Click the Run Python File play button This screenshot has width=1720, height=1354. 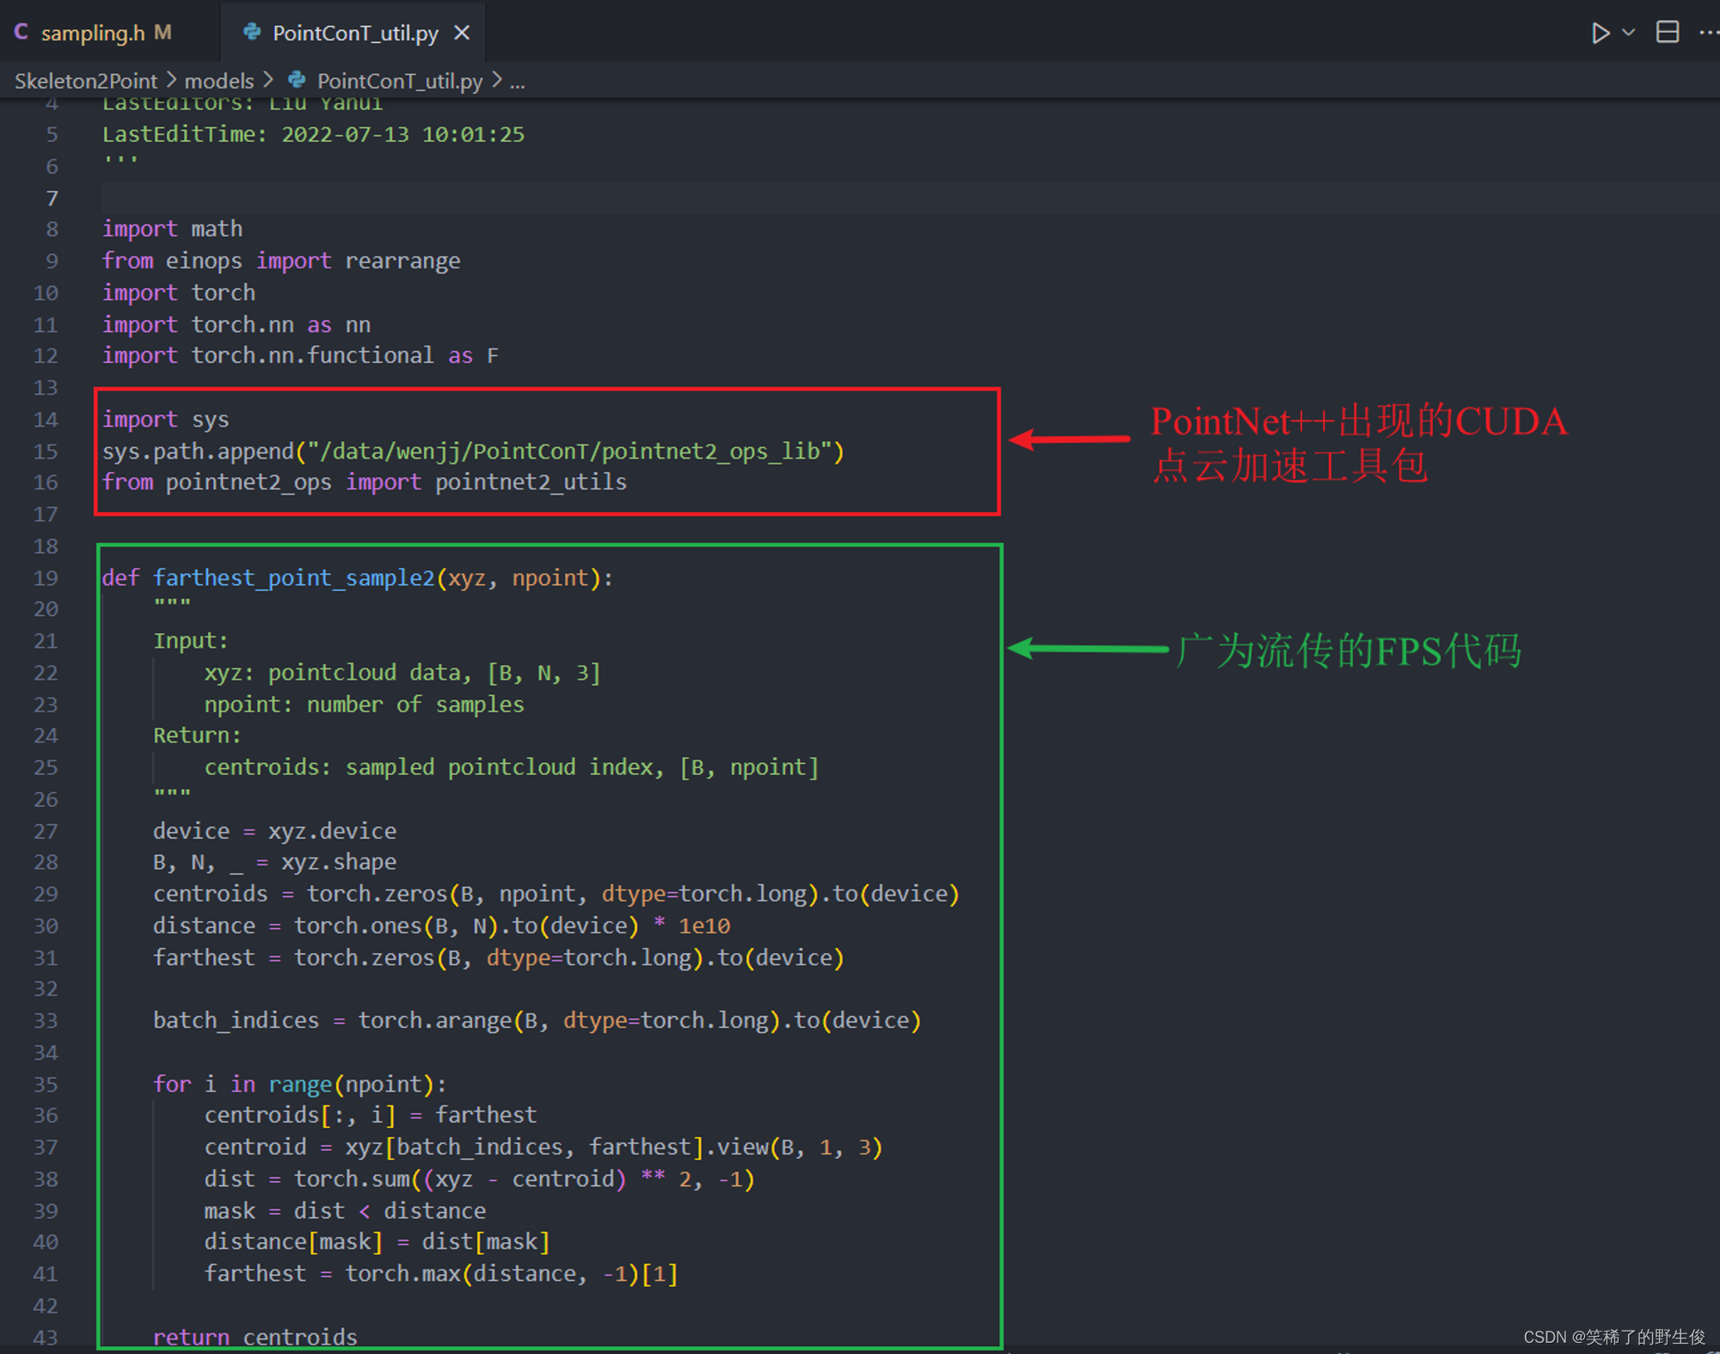pyautogui.click(x=1600, y=32)
